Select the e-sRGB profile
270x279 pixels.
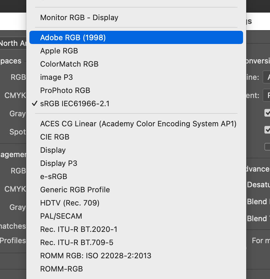pos(53,177)
